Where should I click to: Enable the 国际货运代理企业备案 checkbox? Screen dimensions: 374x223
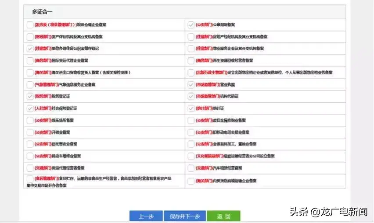(x=30, y=60)
